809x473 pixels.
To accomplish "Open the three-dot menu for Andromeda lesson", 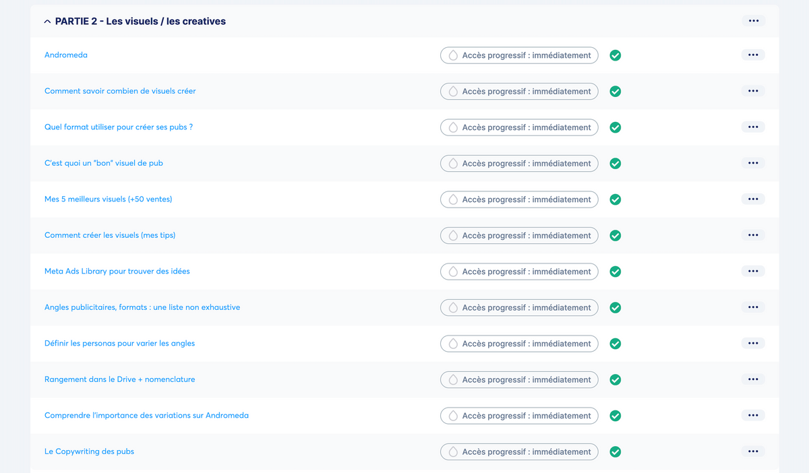I will click(x=753, y=55).
